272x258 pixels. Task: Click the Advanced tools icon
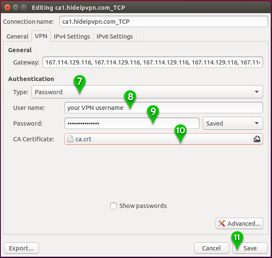(222, 223)
